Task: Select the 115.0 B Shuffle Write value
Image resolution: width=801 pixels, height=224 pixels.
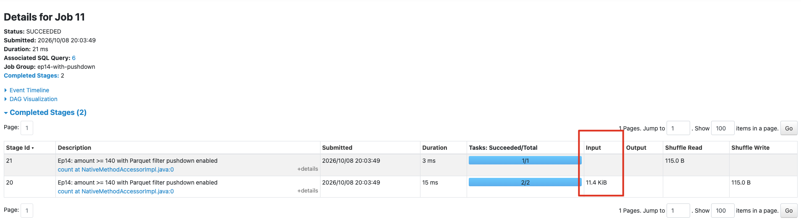Action: [741, 182]
